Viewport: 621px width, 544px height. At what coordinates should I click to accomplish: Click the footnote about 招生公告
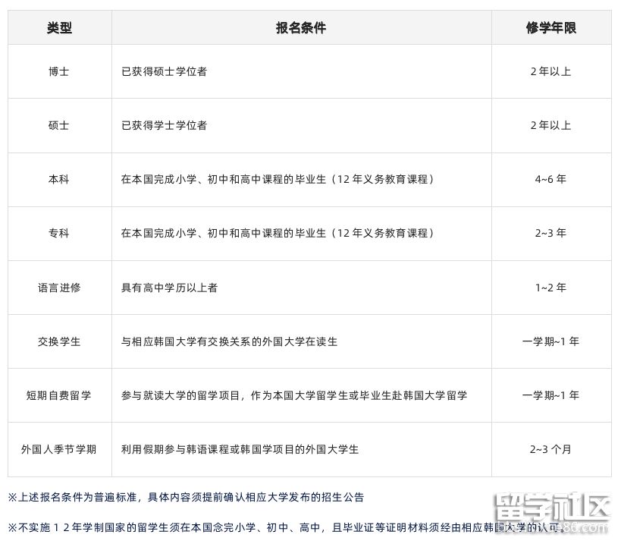coord(186,498)
